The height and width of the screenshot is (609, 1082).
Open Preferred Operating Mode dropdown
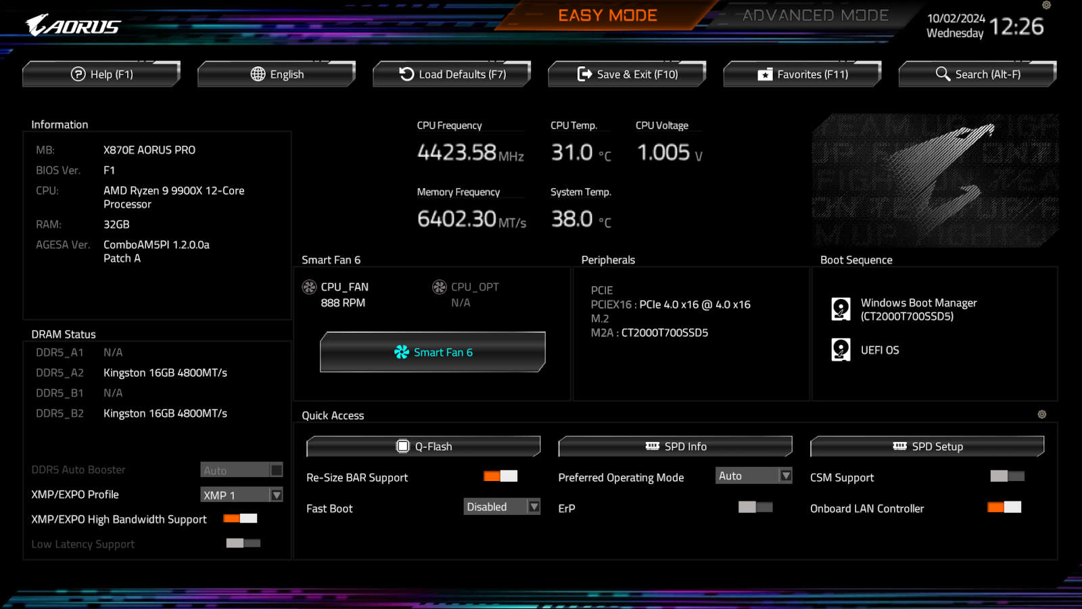click(753, 476)
